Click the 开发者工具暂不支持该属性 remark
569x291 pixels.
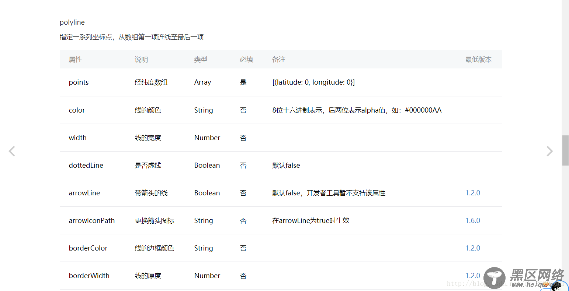click(x=346, y=193)
